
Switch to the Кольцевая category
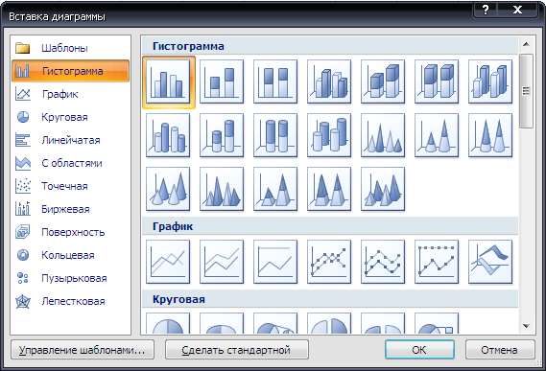pyautogui.click(x=71, y=255)
